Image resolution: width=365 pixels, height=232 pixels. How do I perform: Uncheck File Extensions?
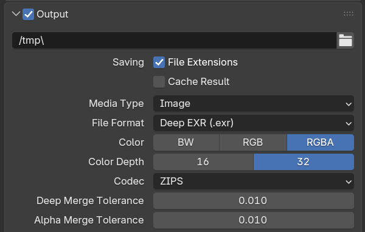pos(159,63)
